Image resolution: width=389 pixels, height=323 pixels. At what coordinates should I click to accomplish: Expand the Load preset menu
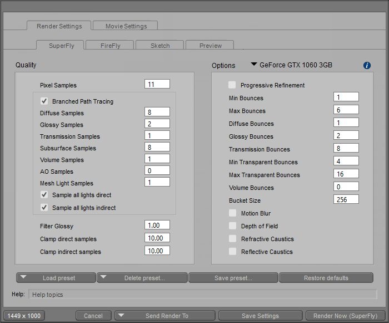pos(56,278)
